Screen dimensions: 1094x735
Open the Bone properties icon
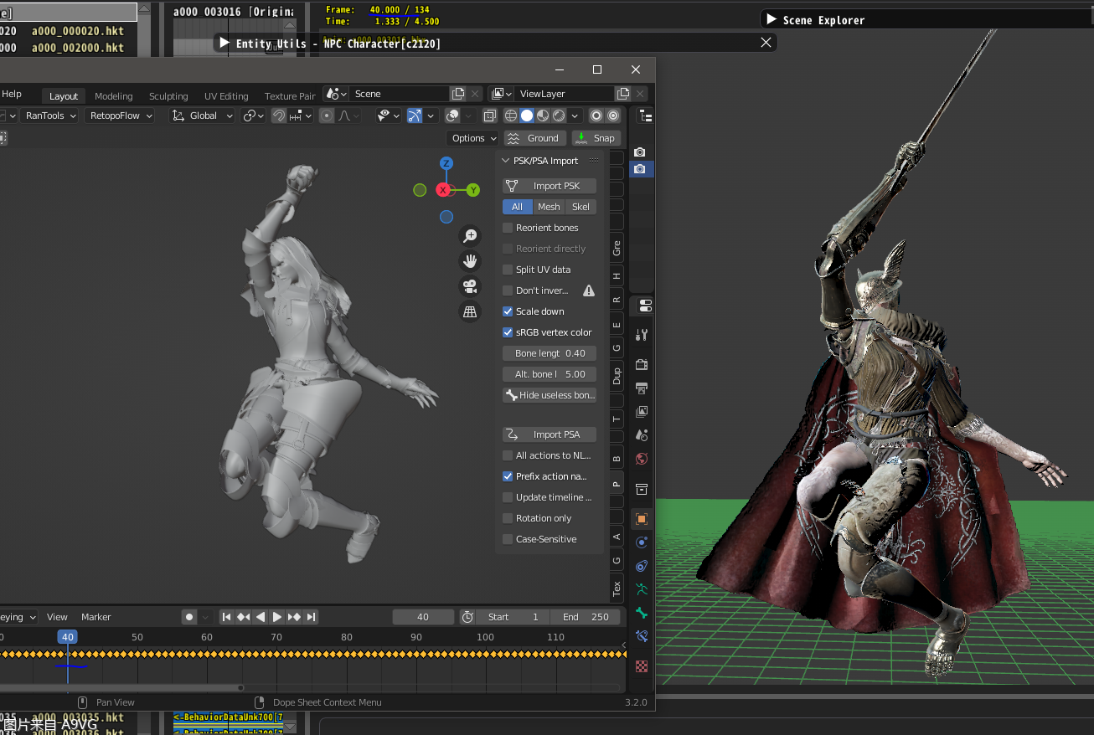[642, 613]
